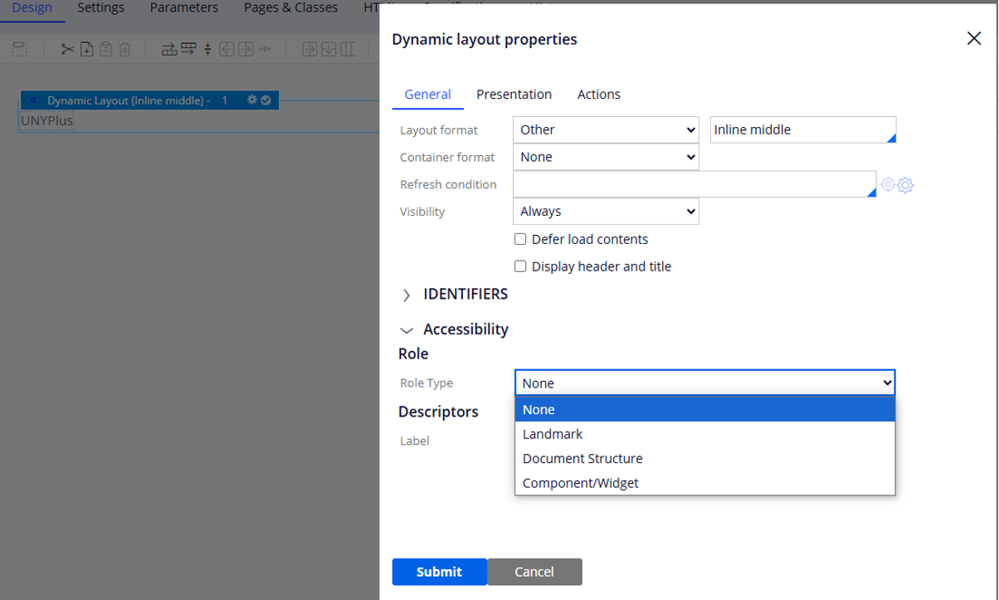
Task: Enable the Defer load contents checkbox
Action: pyautogui.click(x=520, y=239)
